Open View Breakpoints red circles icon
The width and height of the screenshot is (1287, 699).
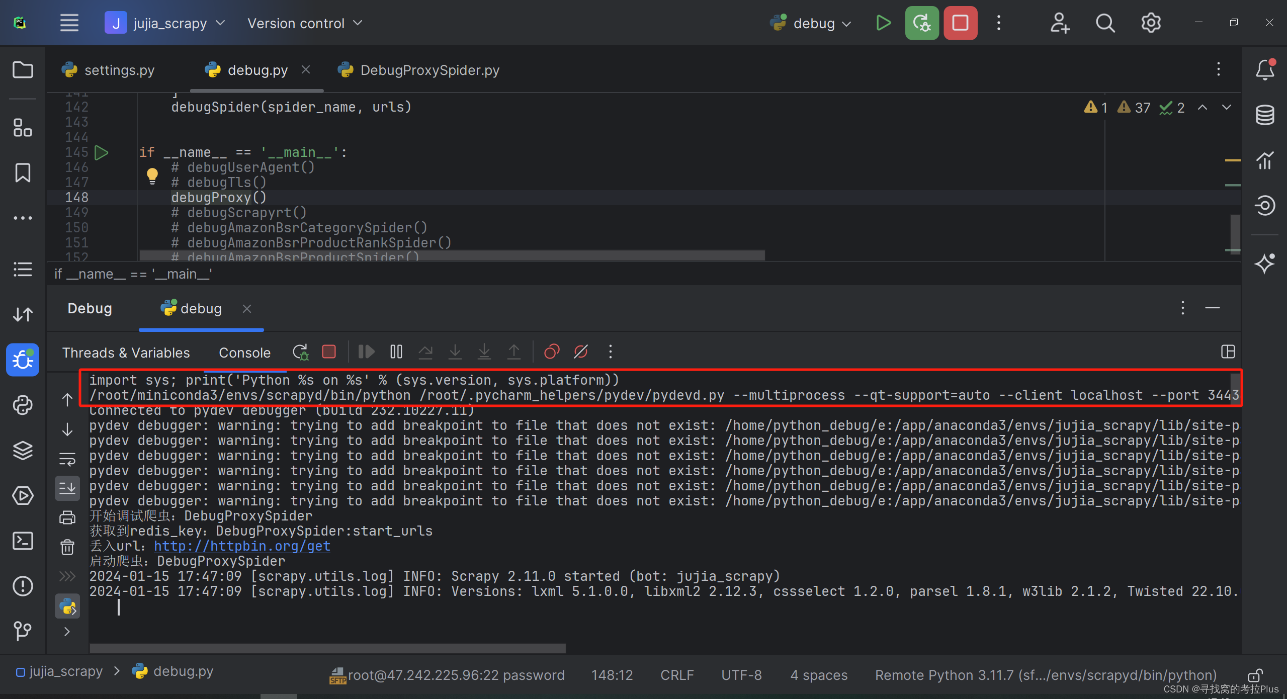tap(552, 352)
